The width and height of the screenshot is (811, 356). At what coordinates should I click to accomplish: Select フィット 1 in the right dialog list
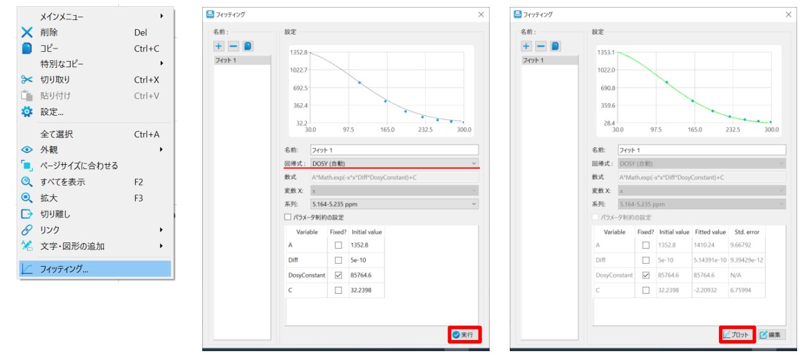click(x=550, y=60)
